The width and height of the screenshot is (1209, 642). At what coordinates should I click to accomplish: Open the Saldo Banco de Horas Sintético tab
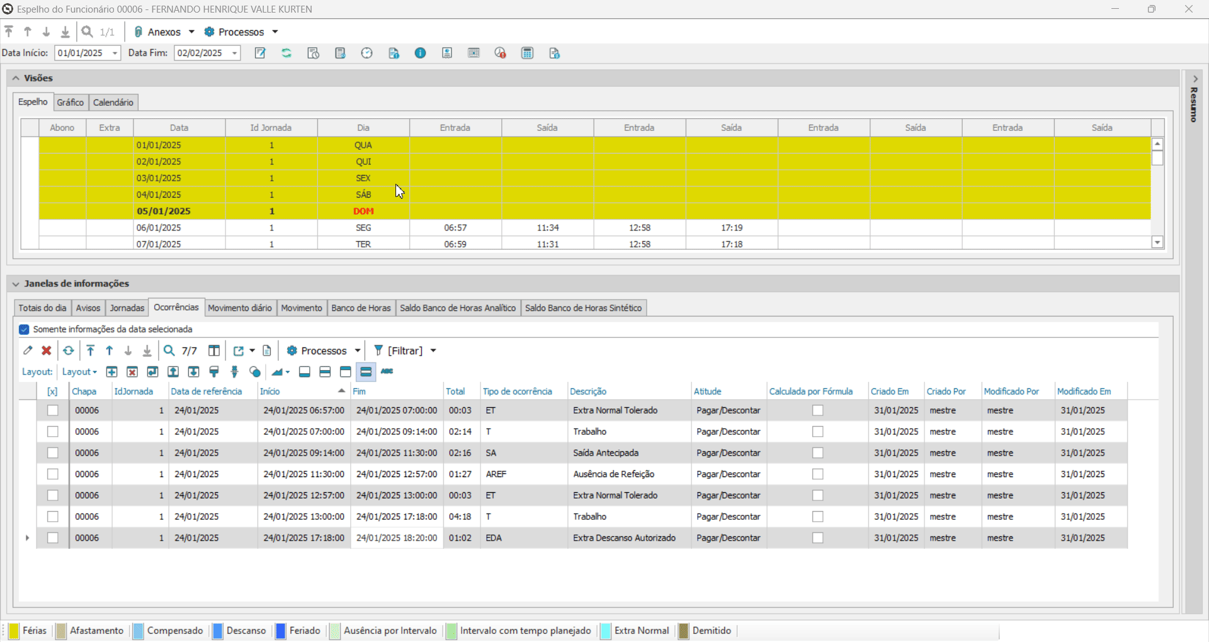[x=583, y=308]
